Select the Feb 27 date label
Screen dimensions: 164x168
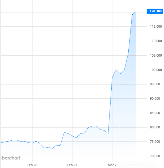(x=72, y=165)
